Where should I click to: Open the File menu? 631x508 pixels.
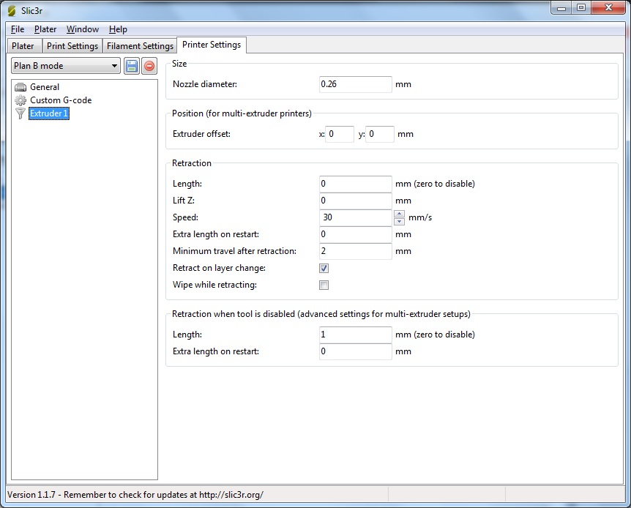18,29
